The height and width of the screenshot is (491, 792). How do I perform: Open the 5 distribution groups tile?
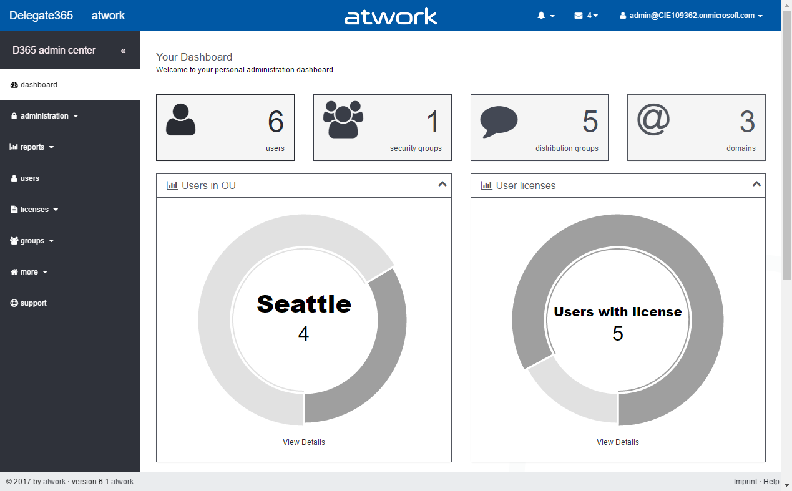tap(539, 128)
